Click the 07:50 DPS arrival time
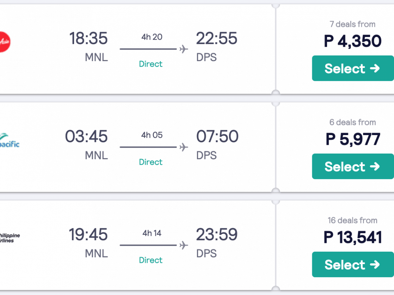 [x=217, y=137]
